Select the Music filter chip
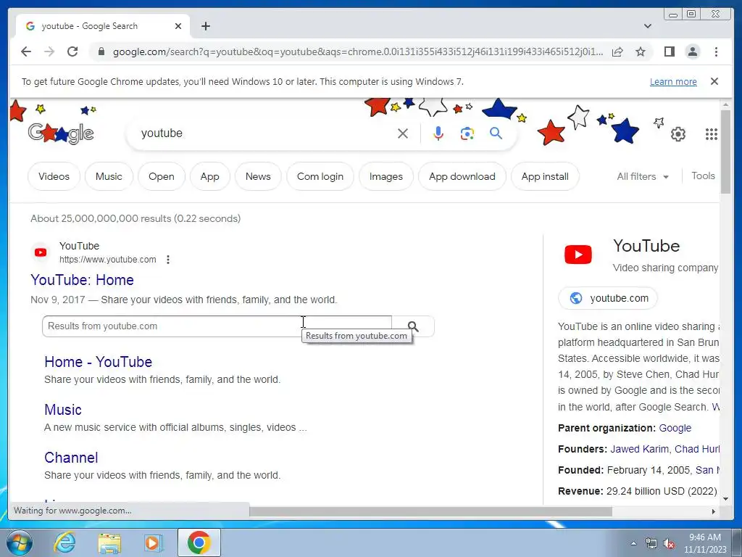 pos(109,176)
